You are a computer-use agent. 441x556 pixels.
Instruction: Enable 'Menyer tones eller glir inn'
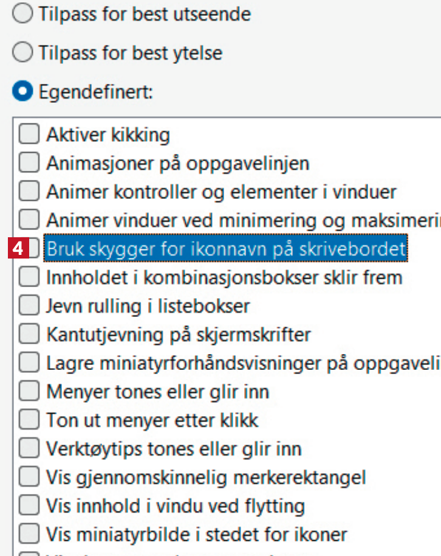tap(29, 391)
